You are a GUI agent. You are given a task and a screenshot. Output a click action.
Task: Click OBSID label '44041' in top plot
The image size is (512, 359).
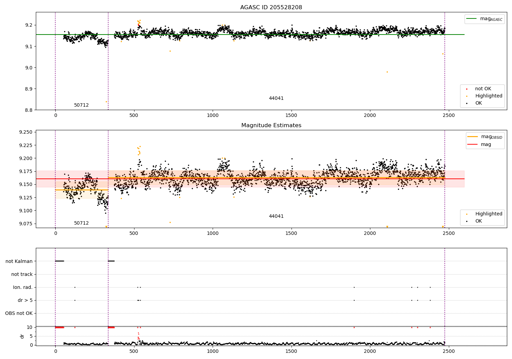(276, 98)
